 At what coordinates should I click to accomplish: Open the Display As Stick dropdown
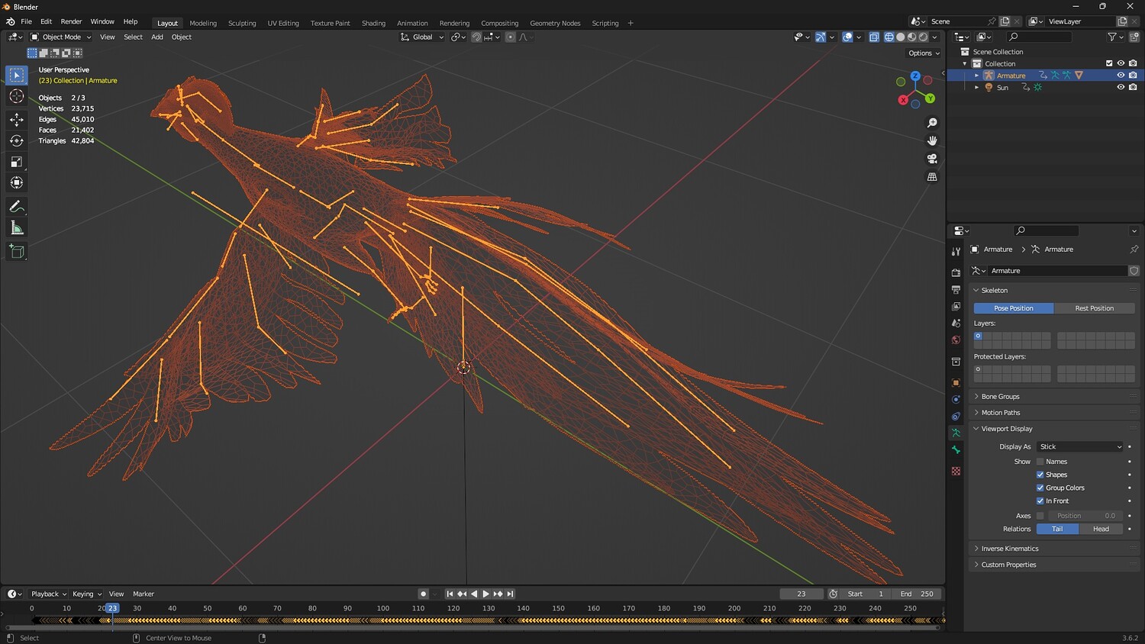[x=1080, y=446]
